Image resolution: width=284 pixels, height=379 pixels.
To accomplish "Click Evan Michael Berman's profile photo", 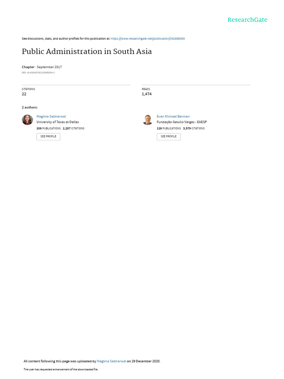I will pos(148,120).
